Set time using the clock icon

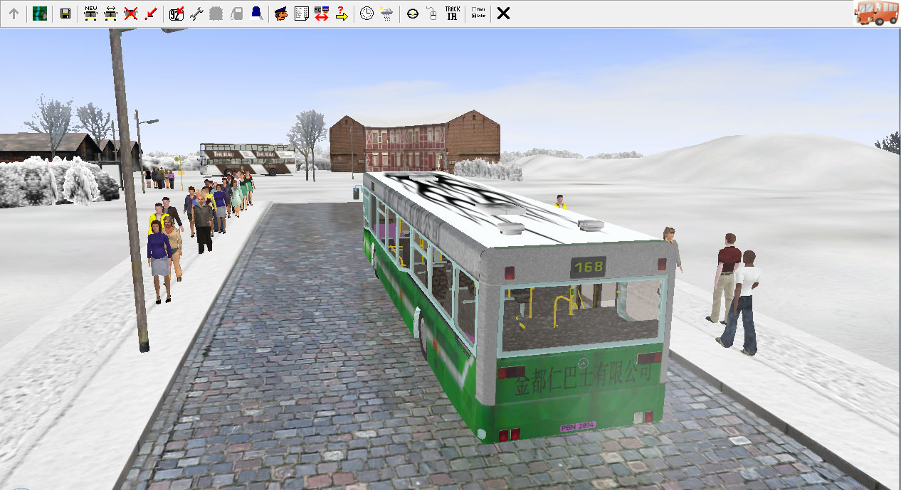pos(367,14)
